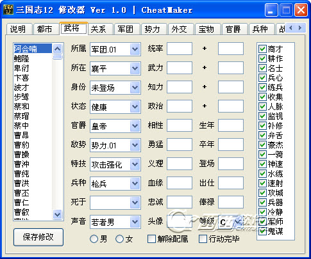Viewport: 311px width, 259px height.
Task: Select 曹仁 in the general list
Action: click(33, 202)
